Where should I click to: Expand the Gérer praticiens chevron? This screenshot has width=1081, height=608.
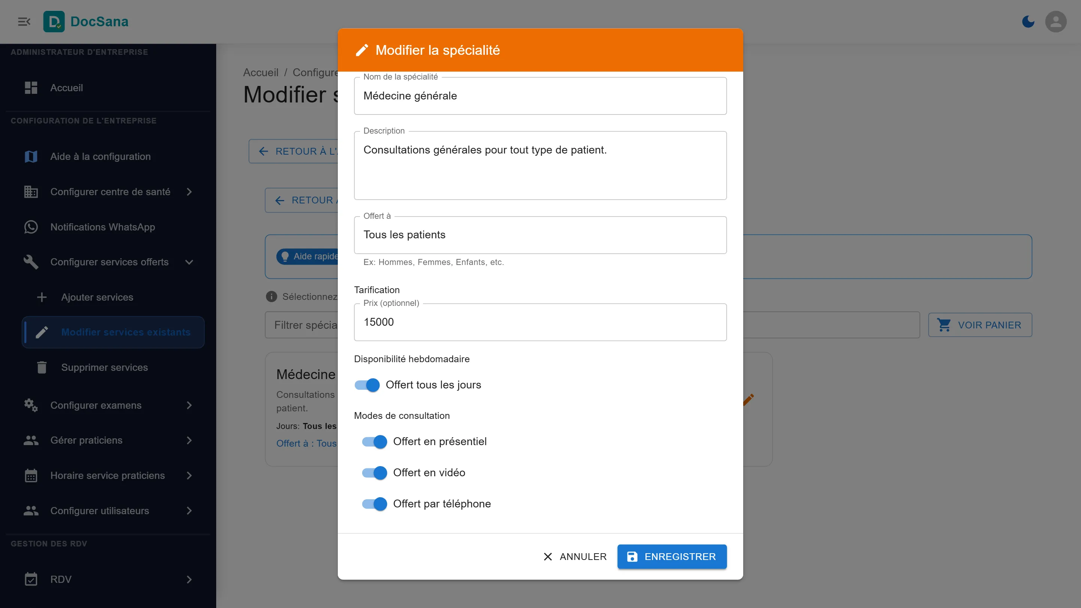(189, 440)
